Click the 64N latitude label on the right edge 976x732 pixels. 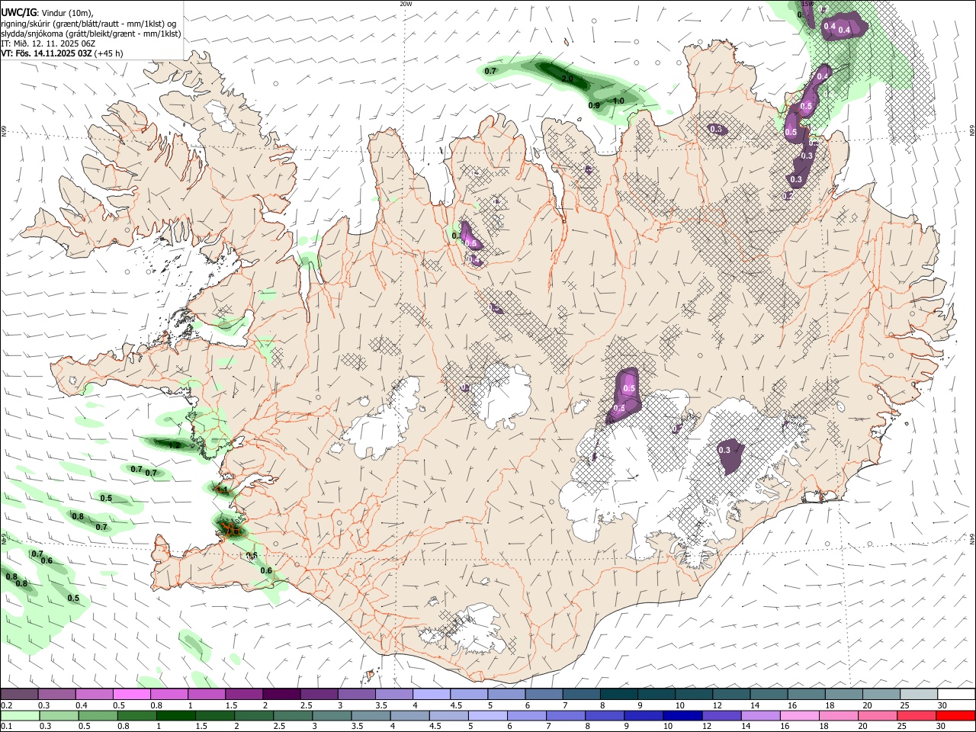click(x=972, y=538)
